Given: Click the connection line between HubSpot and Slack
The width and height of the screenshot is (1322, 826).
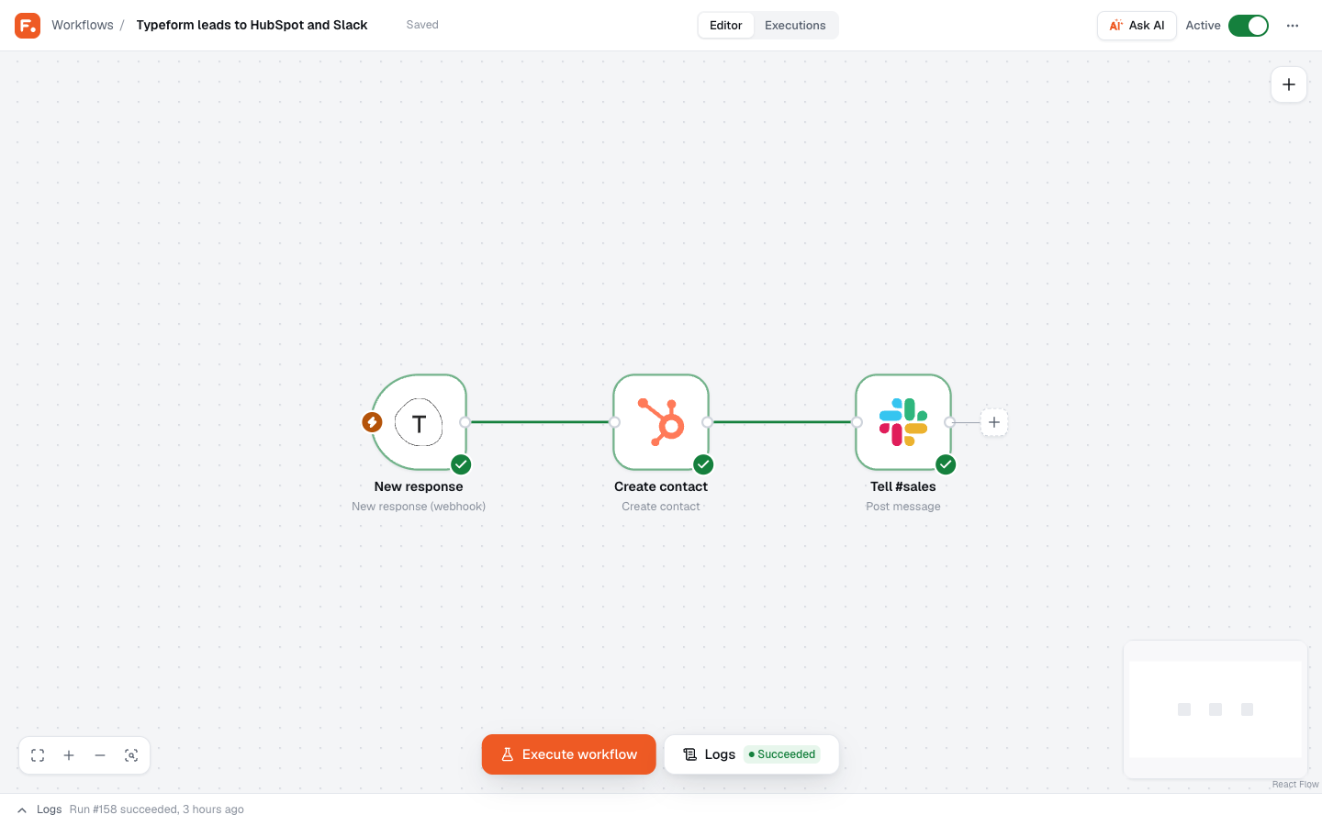Looking at the screenshot, I should point(782,422).
